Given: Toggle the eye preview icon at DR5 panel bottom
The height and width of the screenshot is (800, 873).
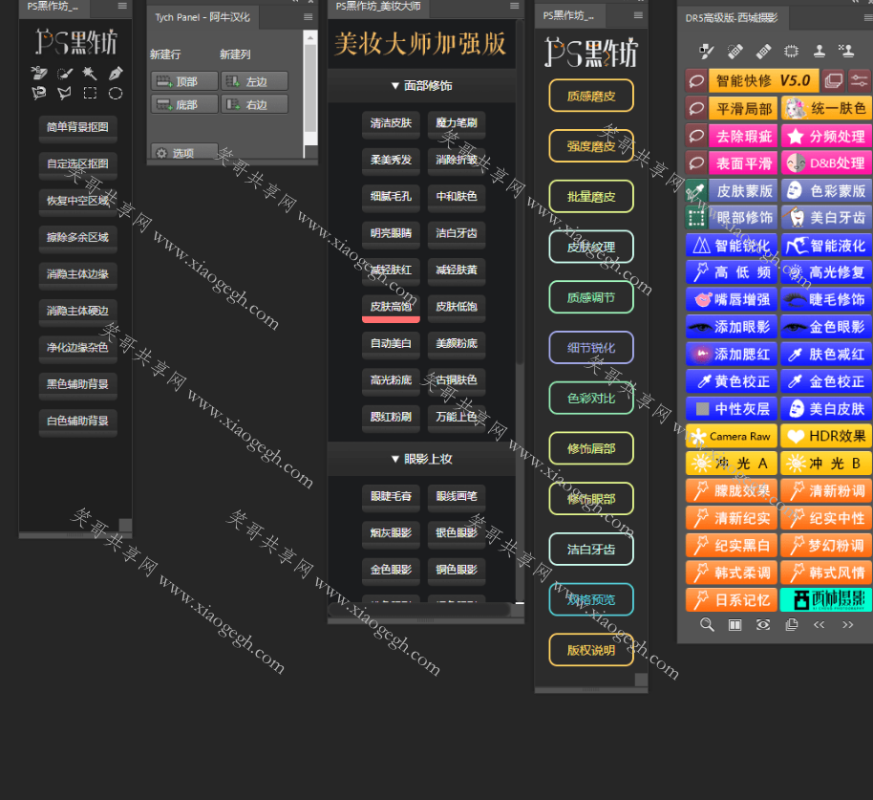Looking at the screenshot, I should click(763, 624).
